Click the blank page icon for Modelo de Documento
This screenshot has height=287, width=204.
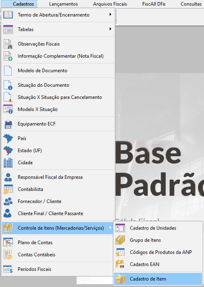[x=8, y=71]
